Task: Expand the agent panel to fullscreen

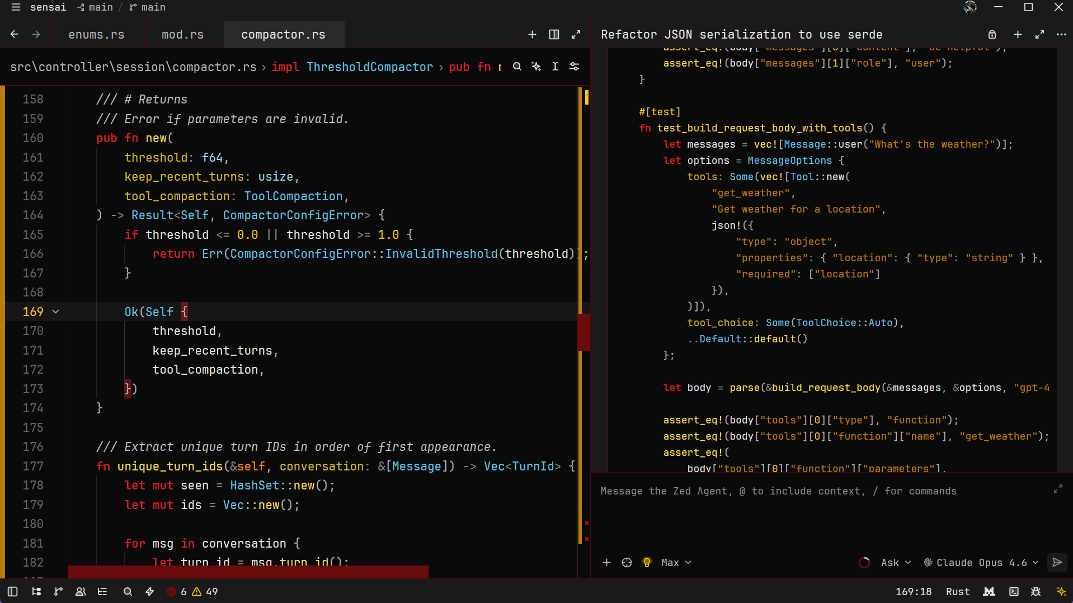Action: click(1039, 35)
